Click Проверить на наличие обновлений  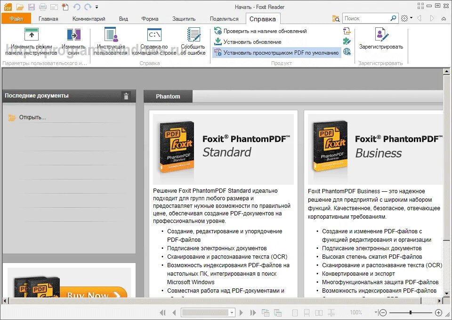point(260,31)
